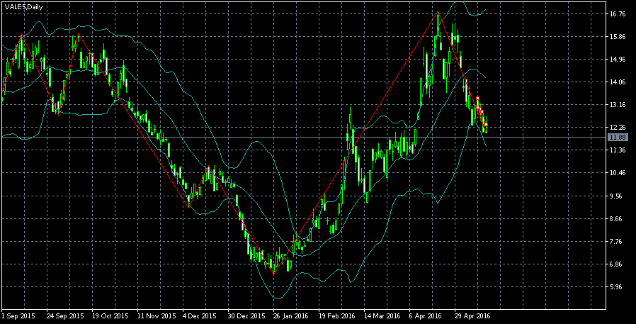Screen dimensions: 636x324
Task: Click the 9.56 price scale value
Action: [618, 196]
